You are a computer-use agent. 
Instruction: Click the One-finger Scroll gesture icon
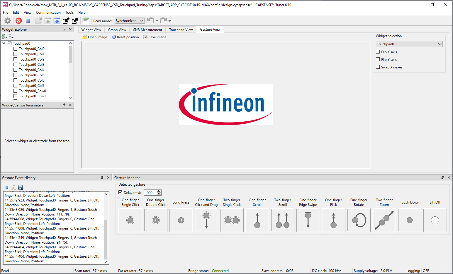tap(257, 220)
